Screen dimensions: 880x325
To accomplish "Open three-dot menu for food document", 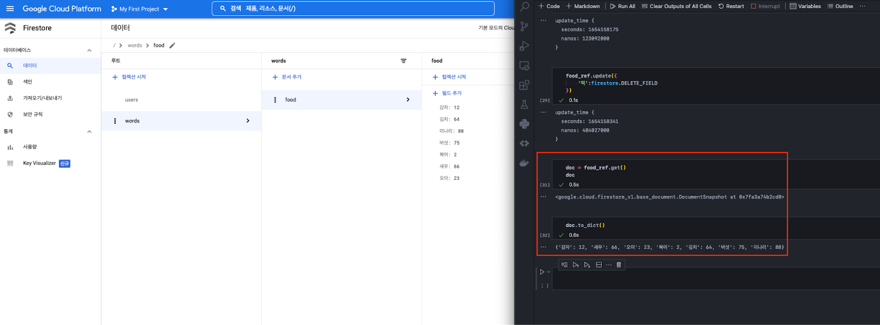I will pyautogui.click(x=275, y=100).
